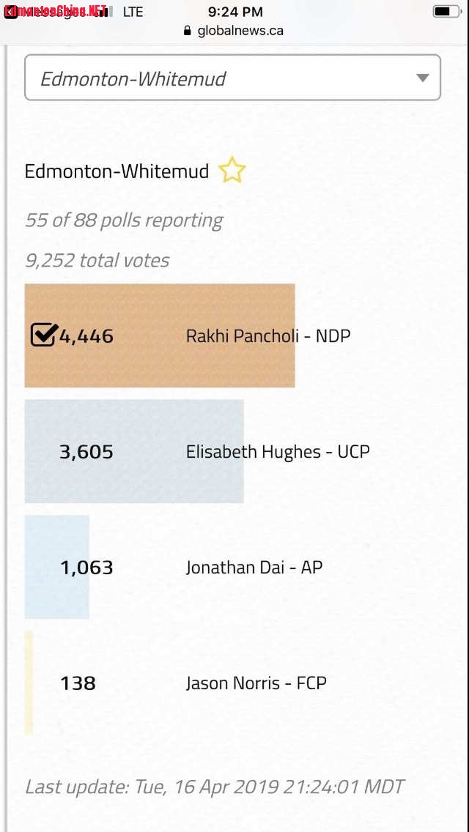Tap the 9:24 PM clock in status bar

coord(234,11)
